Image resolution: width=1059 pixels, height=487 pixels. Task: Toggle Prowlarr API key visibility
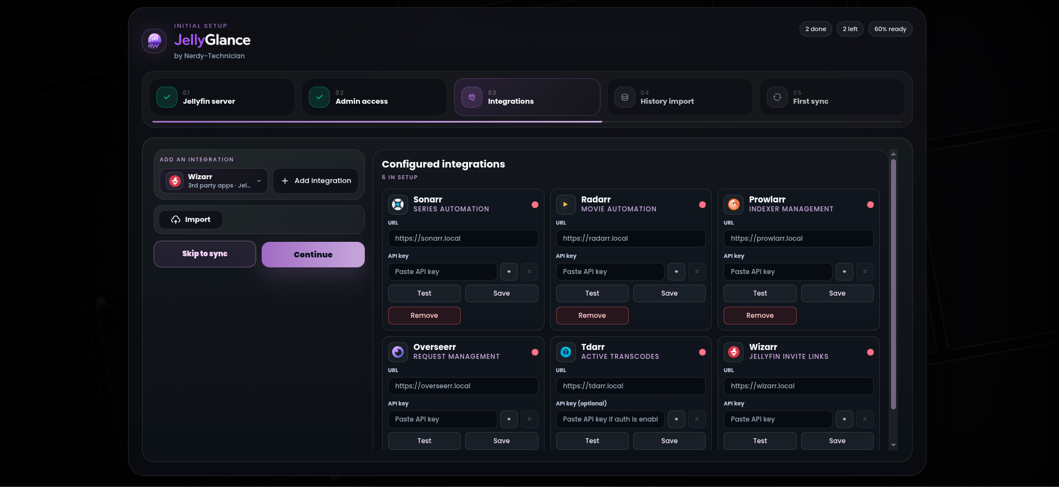[844, 272]
